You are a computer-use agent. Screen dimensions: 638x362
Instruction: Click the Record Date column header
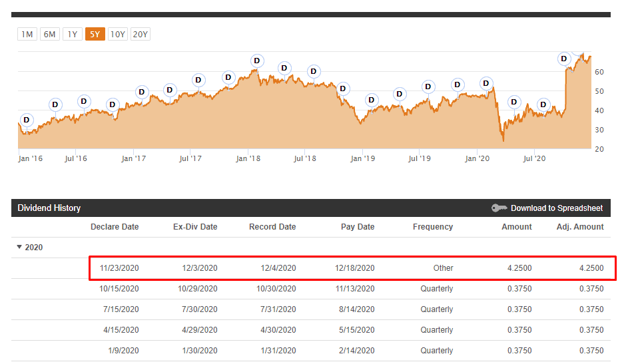(x=272, y=226)
